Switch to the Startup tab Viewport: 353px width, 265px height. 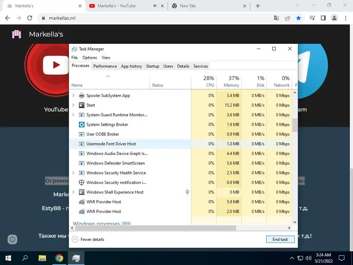153,66
